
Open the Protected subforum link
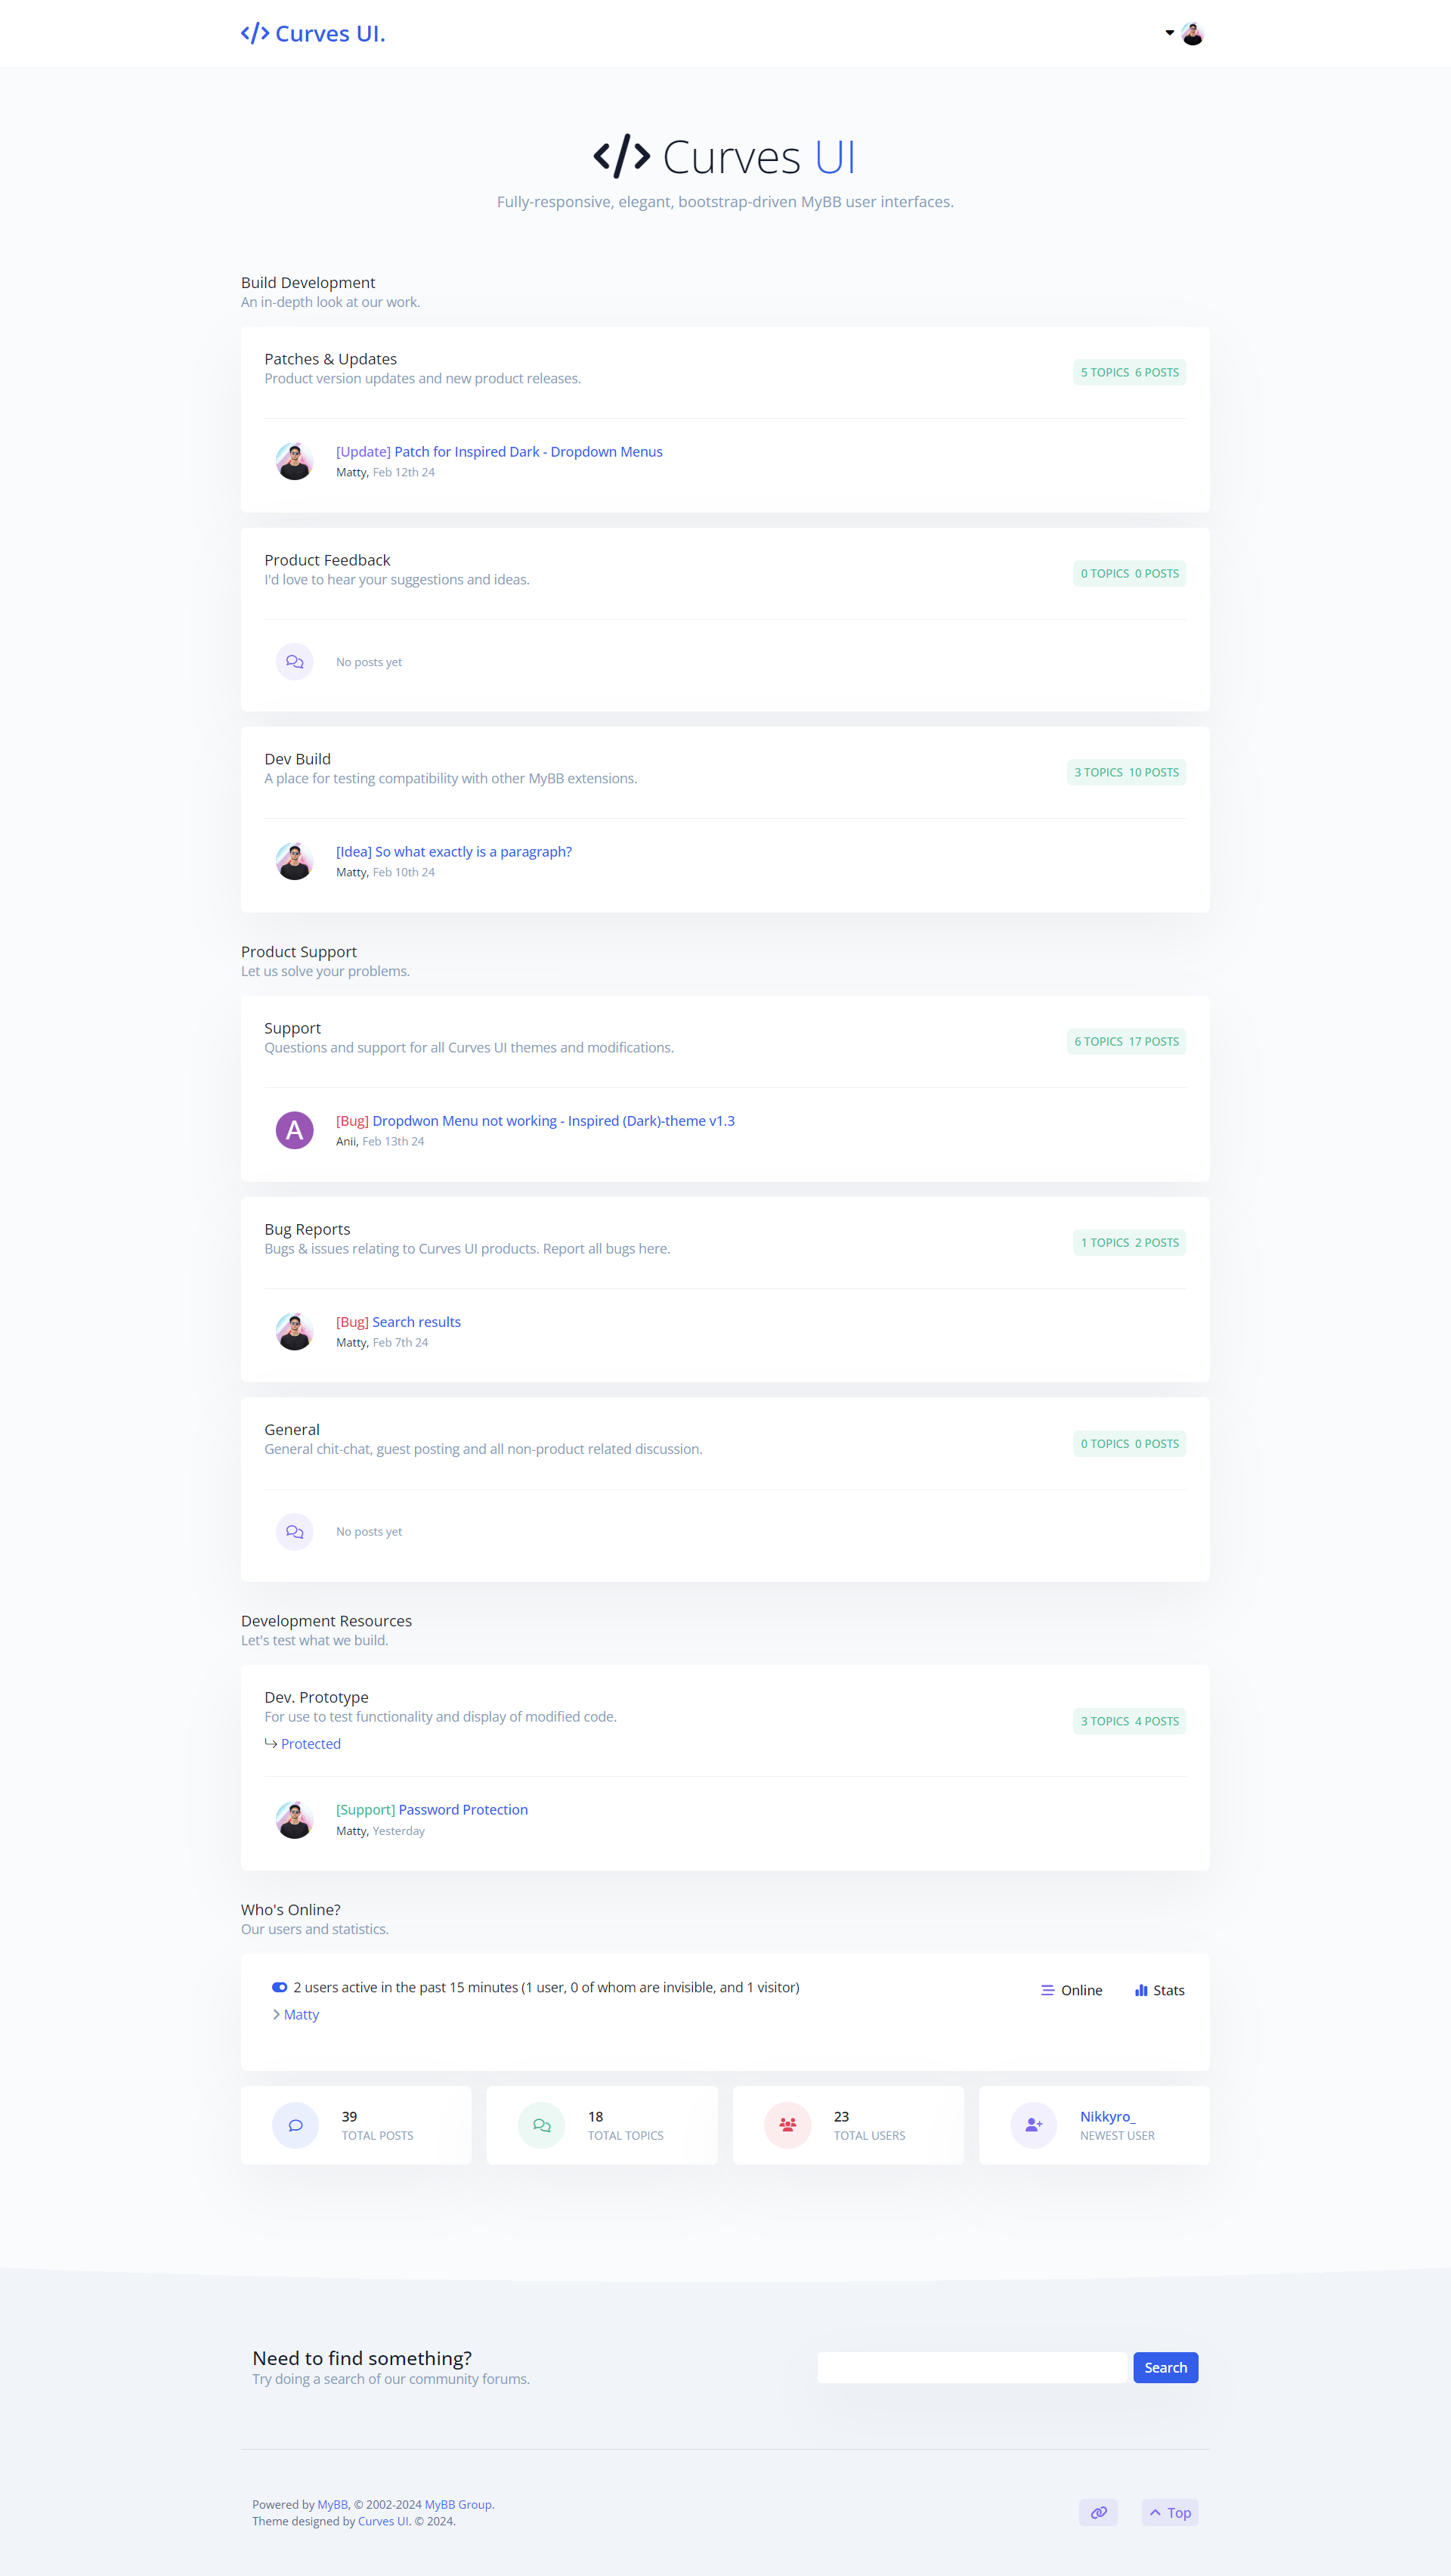pos(311,1743)
